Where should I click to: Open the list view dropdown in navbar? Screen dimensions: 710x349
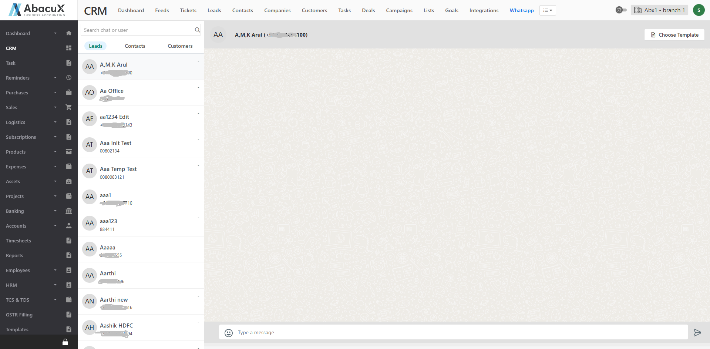point(548,10)
